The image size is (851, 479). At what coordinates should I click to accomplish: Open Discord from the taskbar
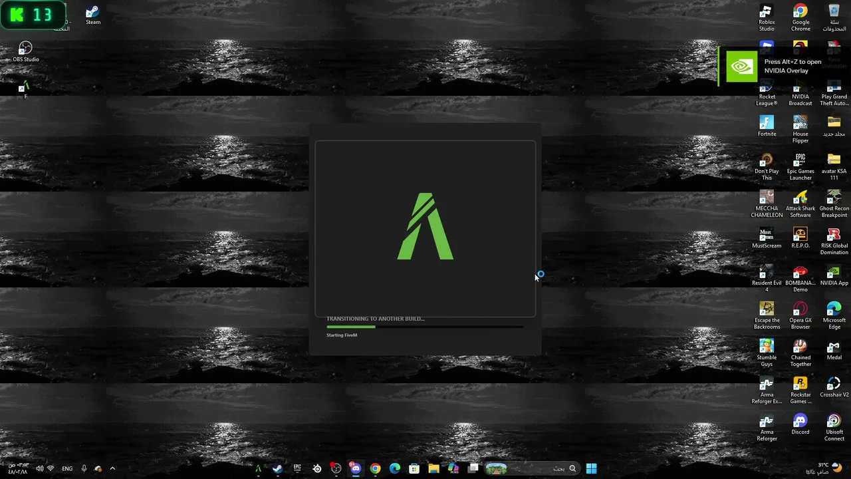click(356, 468)
